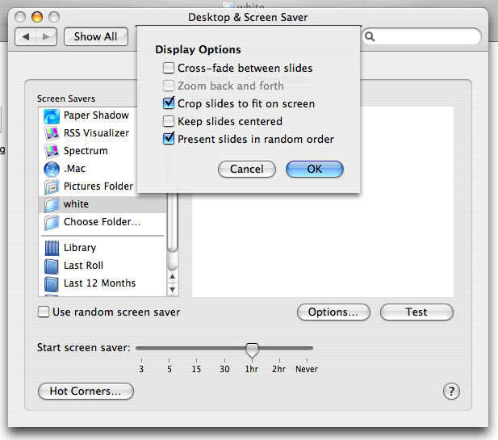Set start time to 15 minutes
The width and height of the screenshot is (498, 440).
pyautogui.click(x=196, y=369)
